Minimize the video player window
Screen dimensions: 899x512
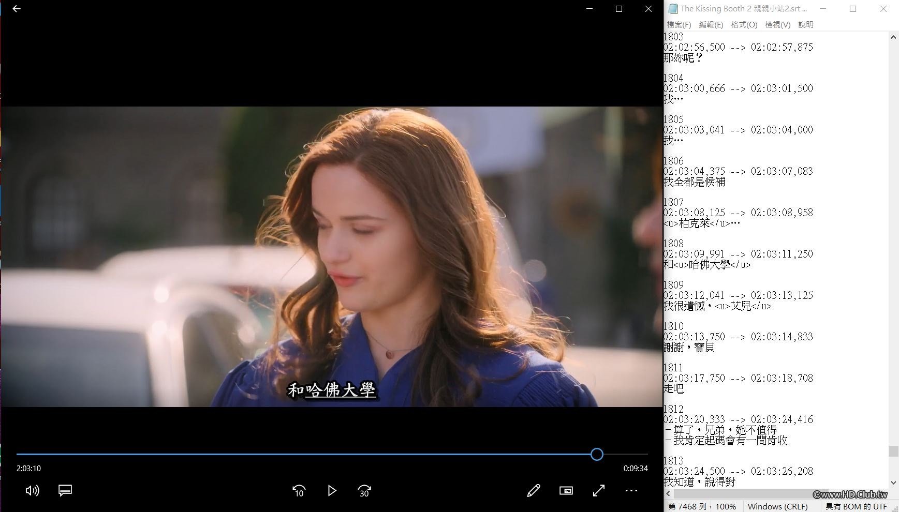[589, 9]
